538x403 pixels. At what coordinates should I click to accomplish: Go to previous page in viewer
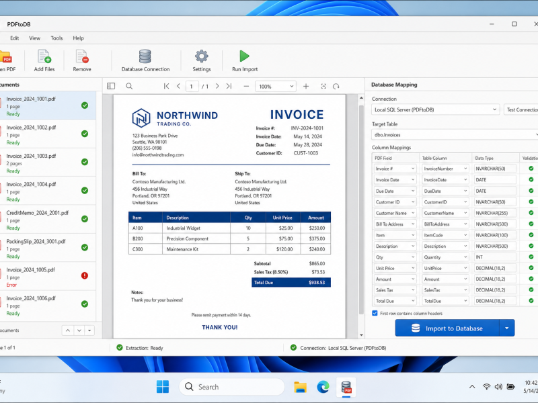coord(178,86)
